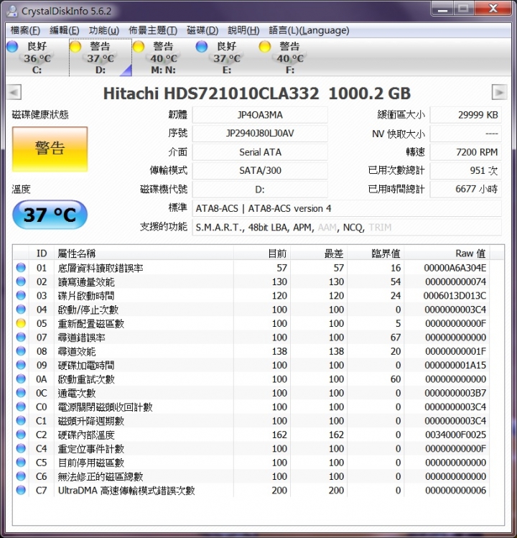Viewport: 517px width, 538px height.
Task: Click status icon for attribute 03
Action: click(21, 295)
